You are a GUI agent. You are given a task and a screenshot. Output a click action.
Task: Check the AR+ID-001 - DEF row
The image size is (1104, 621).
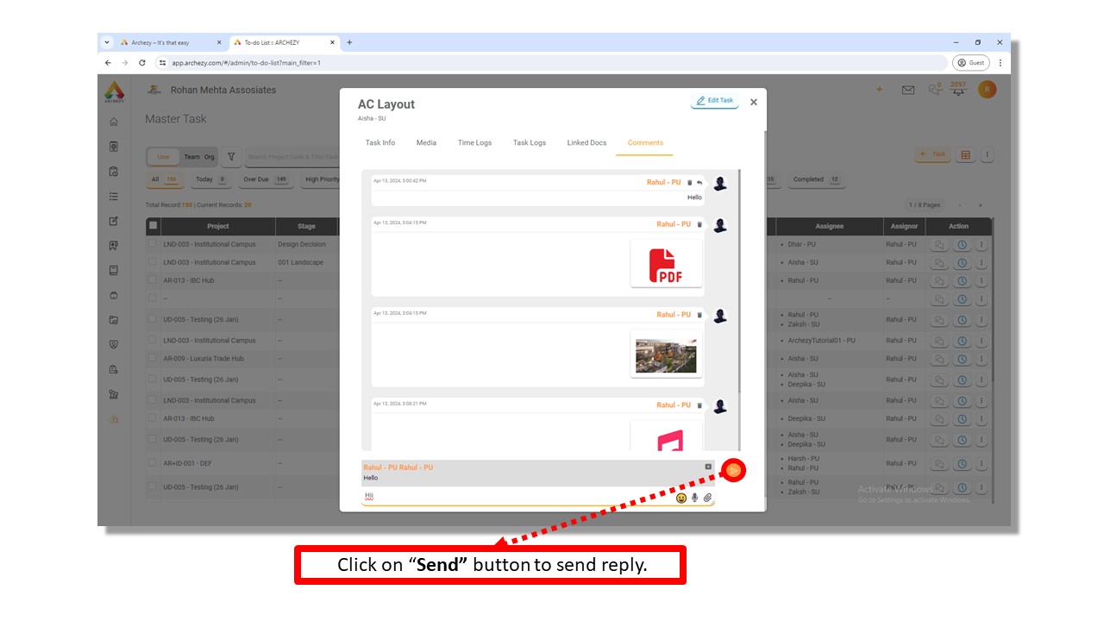(154, 463)
